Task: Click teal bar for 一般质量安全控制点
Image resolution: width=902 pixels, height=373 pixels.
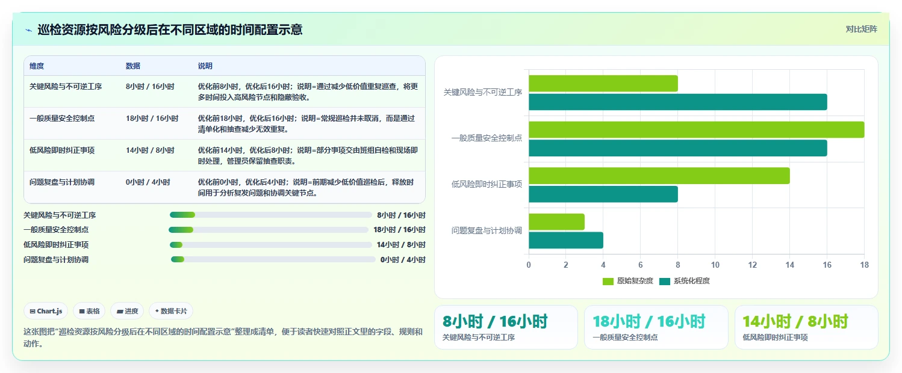Action: 678,148
